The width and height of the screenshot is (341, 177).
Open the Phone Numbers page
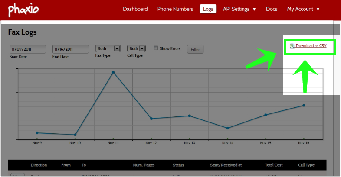click(x=175, y=9)
